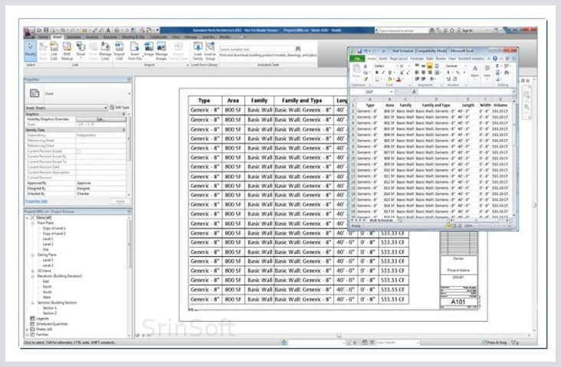This screenshot has height=367, width=561.
Task: Click Save icon in Revit quick access toolbar
Action: (x=46, y=31)
